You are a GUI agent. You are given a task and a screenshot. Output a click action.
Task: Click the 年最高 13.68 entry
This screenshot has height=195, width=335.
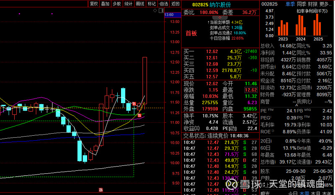278,155
